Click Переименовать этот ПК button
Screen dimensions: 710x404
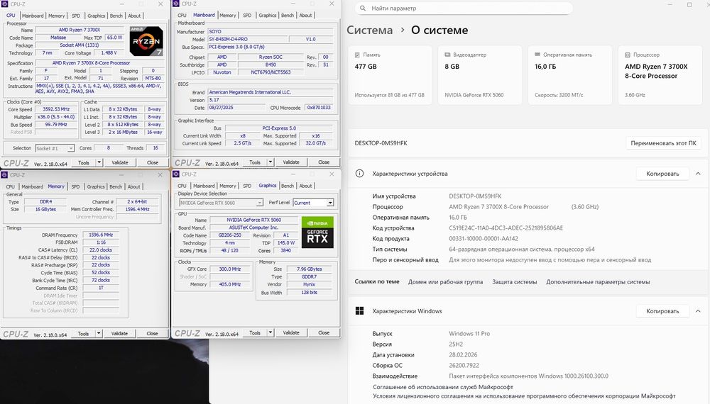663,143
